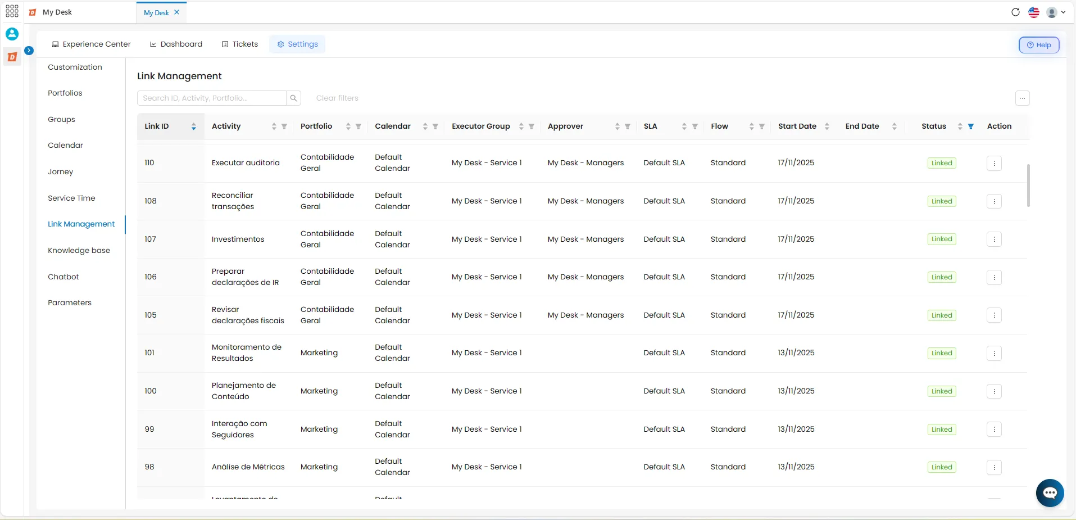This screenshot has height=520, width=1076.
Task: Open the active Status column filter
Action: [x=971, y=126]
